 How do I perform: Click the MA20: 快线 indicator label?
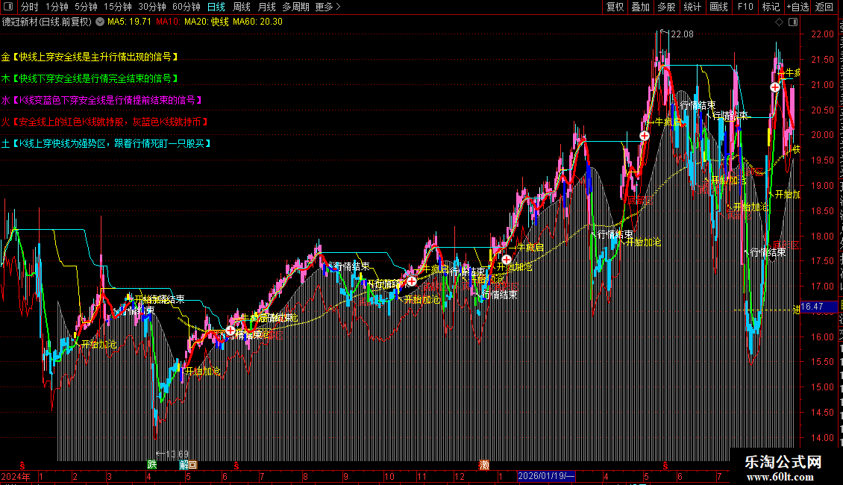click(207, 22)
